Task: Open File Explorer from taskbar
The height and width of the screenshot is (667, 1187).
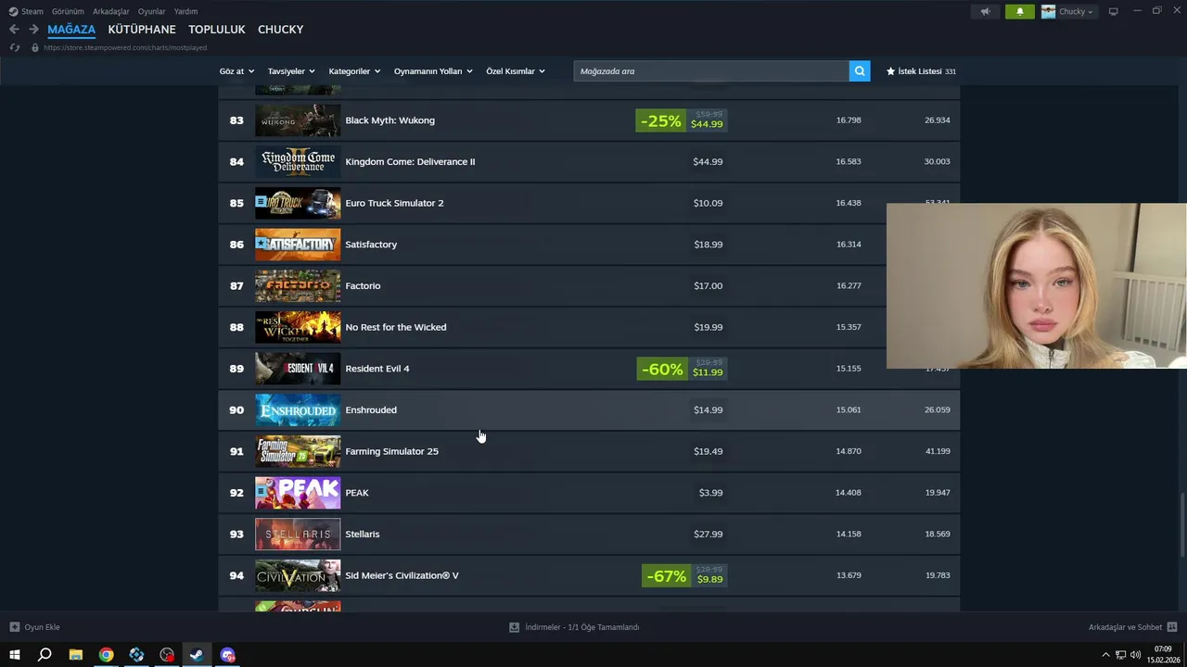Action: pyautogui.click(x=76, y=655)
